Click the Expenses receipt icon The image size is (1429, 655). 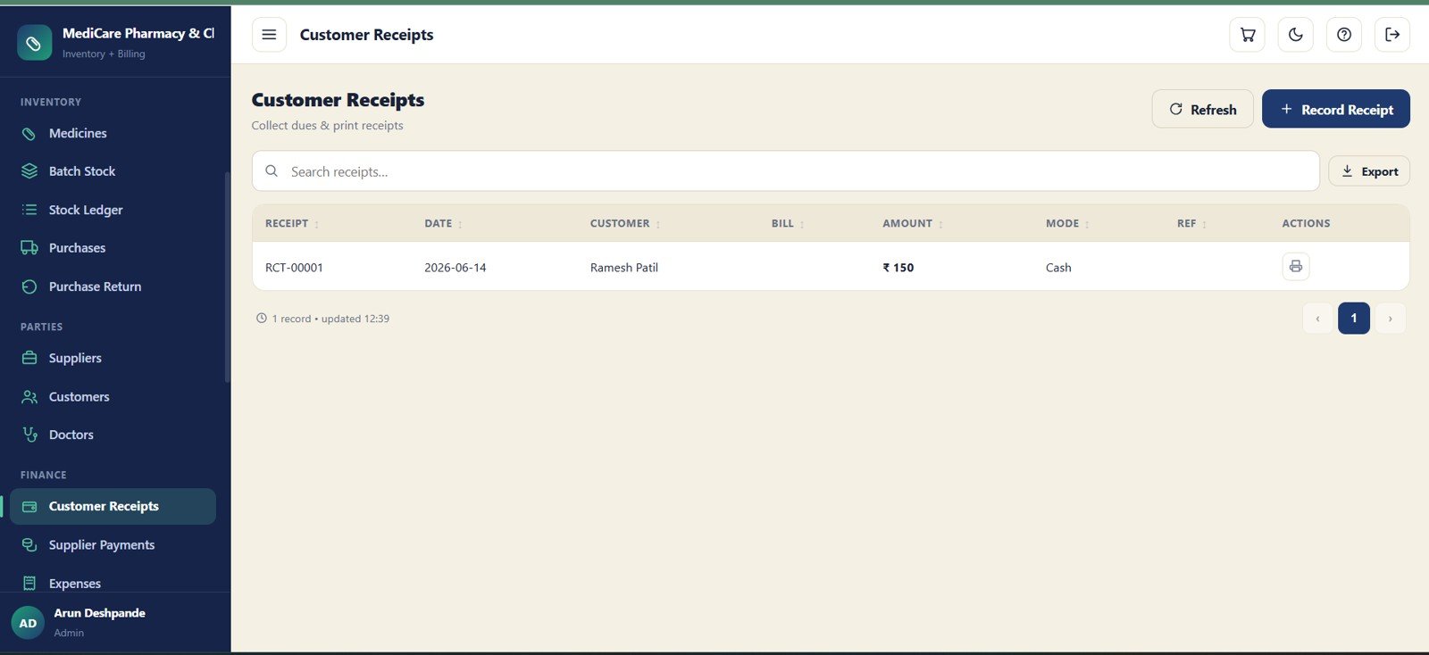point(29,583)
